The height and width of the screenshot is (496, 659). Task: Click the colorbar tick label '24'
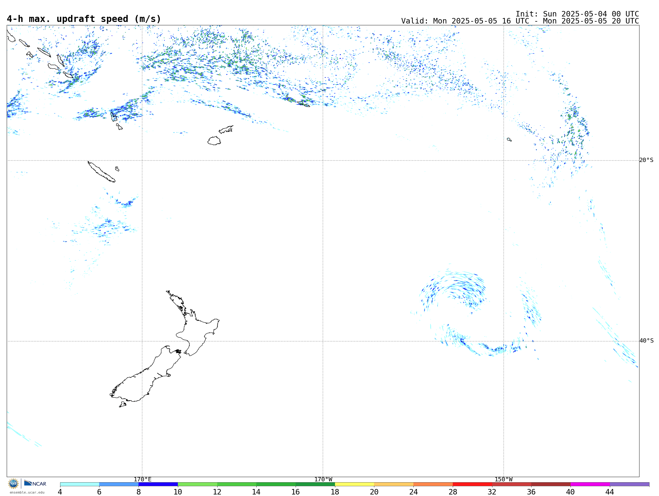pos(413,492)
